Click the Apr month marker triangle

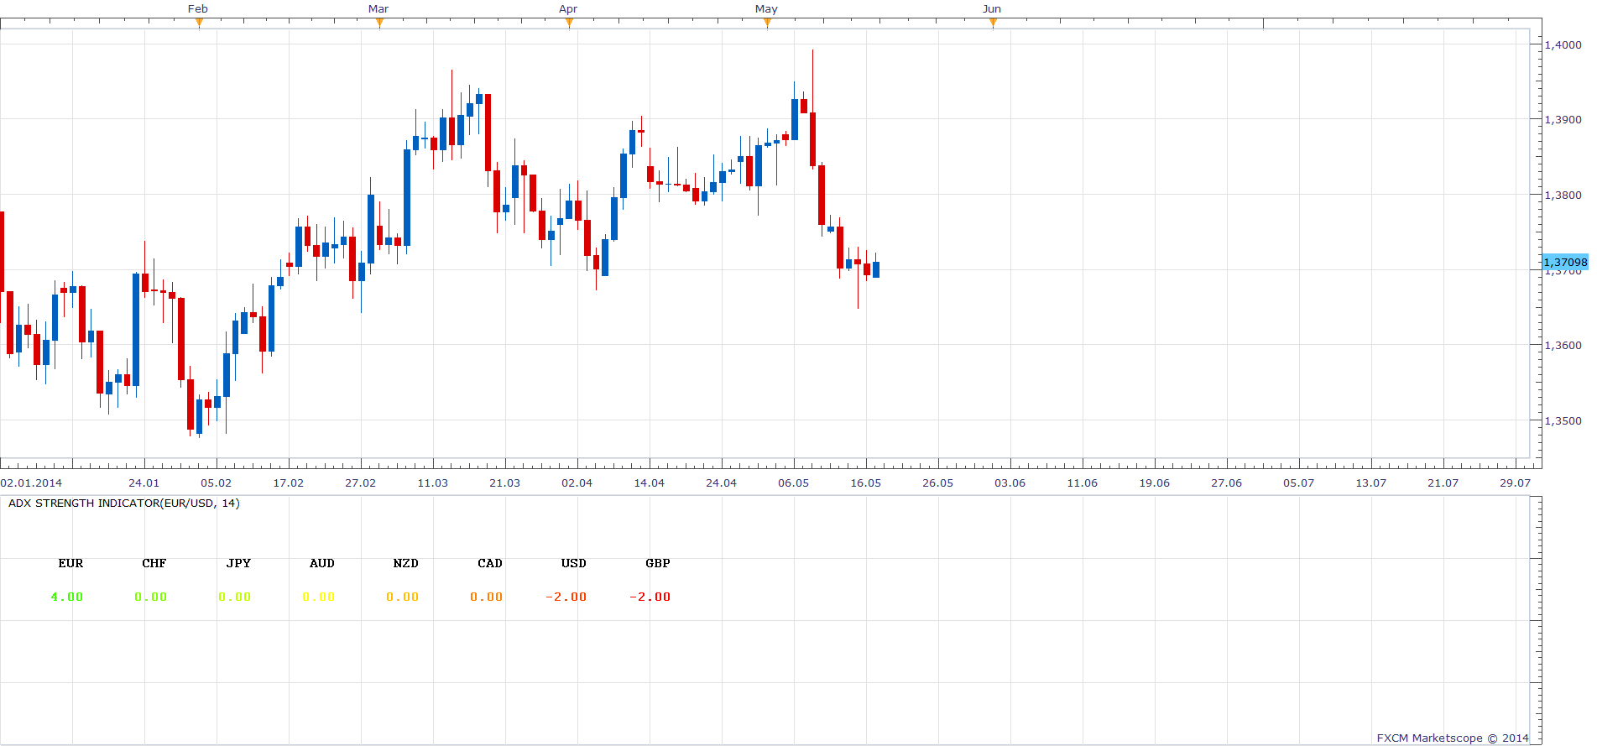tap(570, 23)
